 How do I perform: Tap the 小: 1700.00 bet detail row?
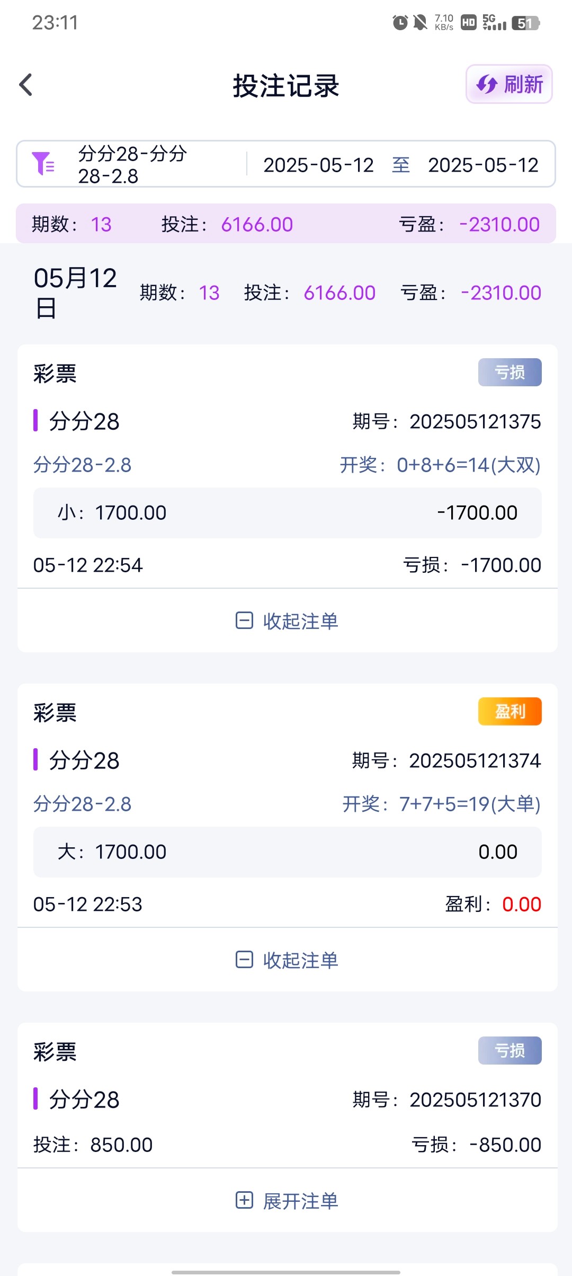tap(287, 513)
